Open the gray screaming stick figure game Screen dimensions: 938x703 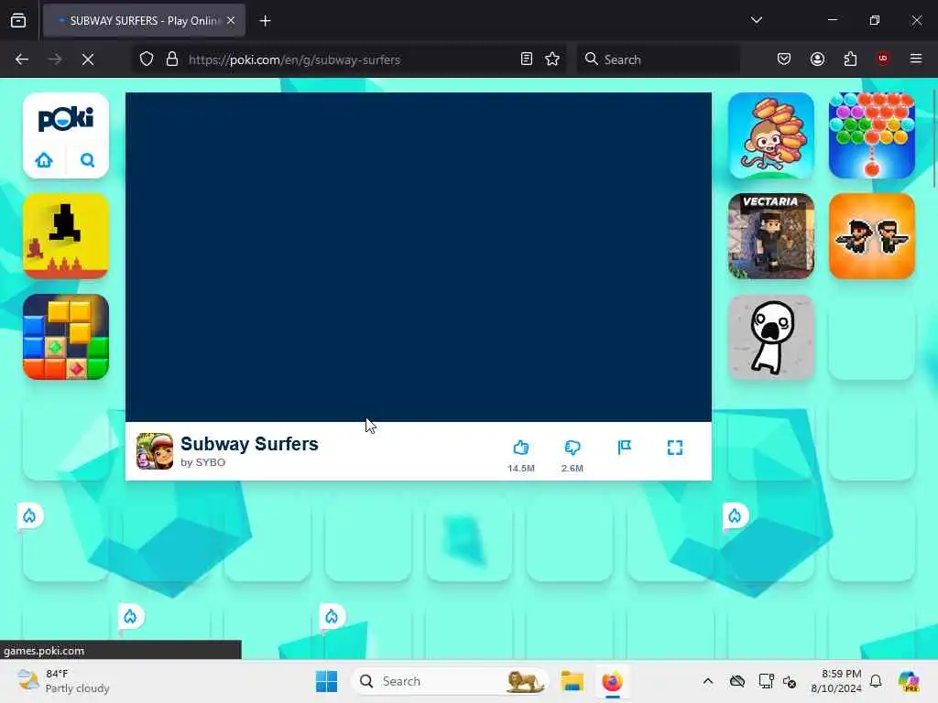tap(771, 337)
